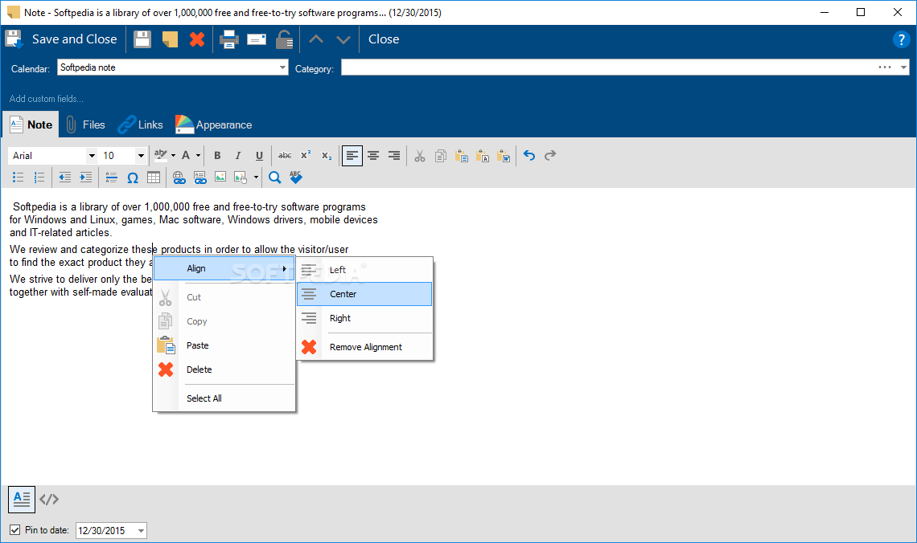
Task: Run spell check ABC icon
Action: pyautogui.click(x=296, y=178)
